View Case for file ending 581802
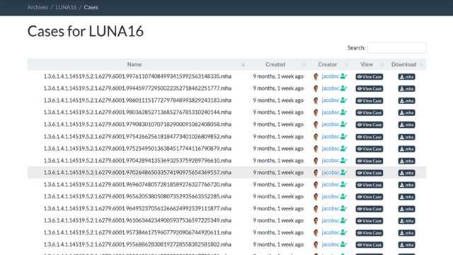453x255 pixels. pos(369,245)
